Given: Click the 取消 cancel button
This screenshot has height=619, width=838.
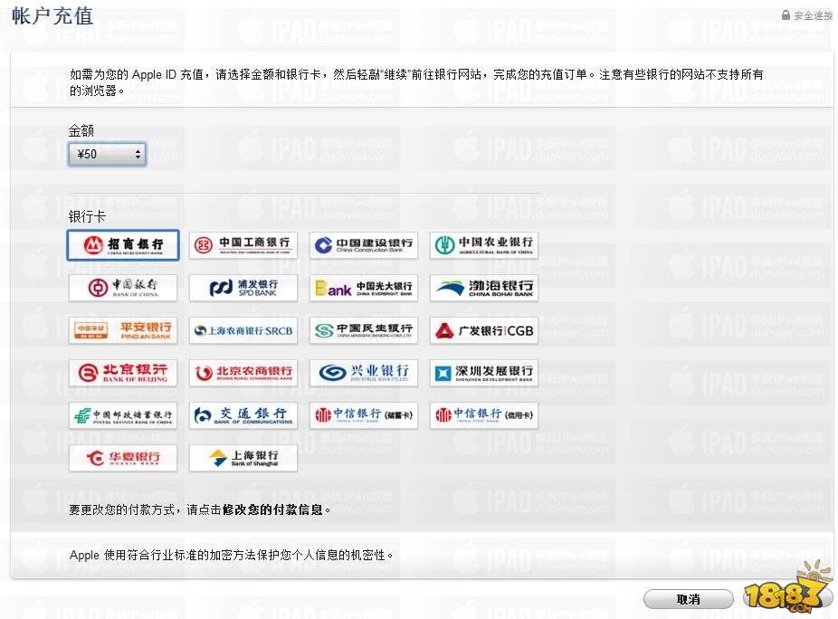Looking at the screenshot, I should point(689,599).
